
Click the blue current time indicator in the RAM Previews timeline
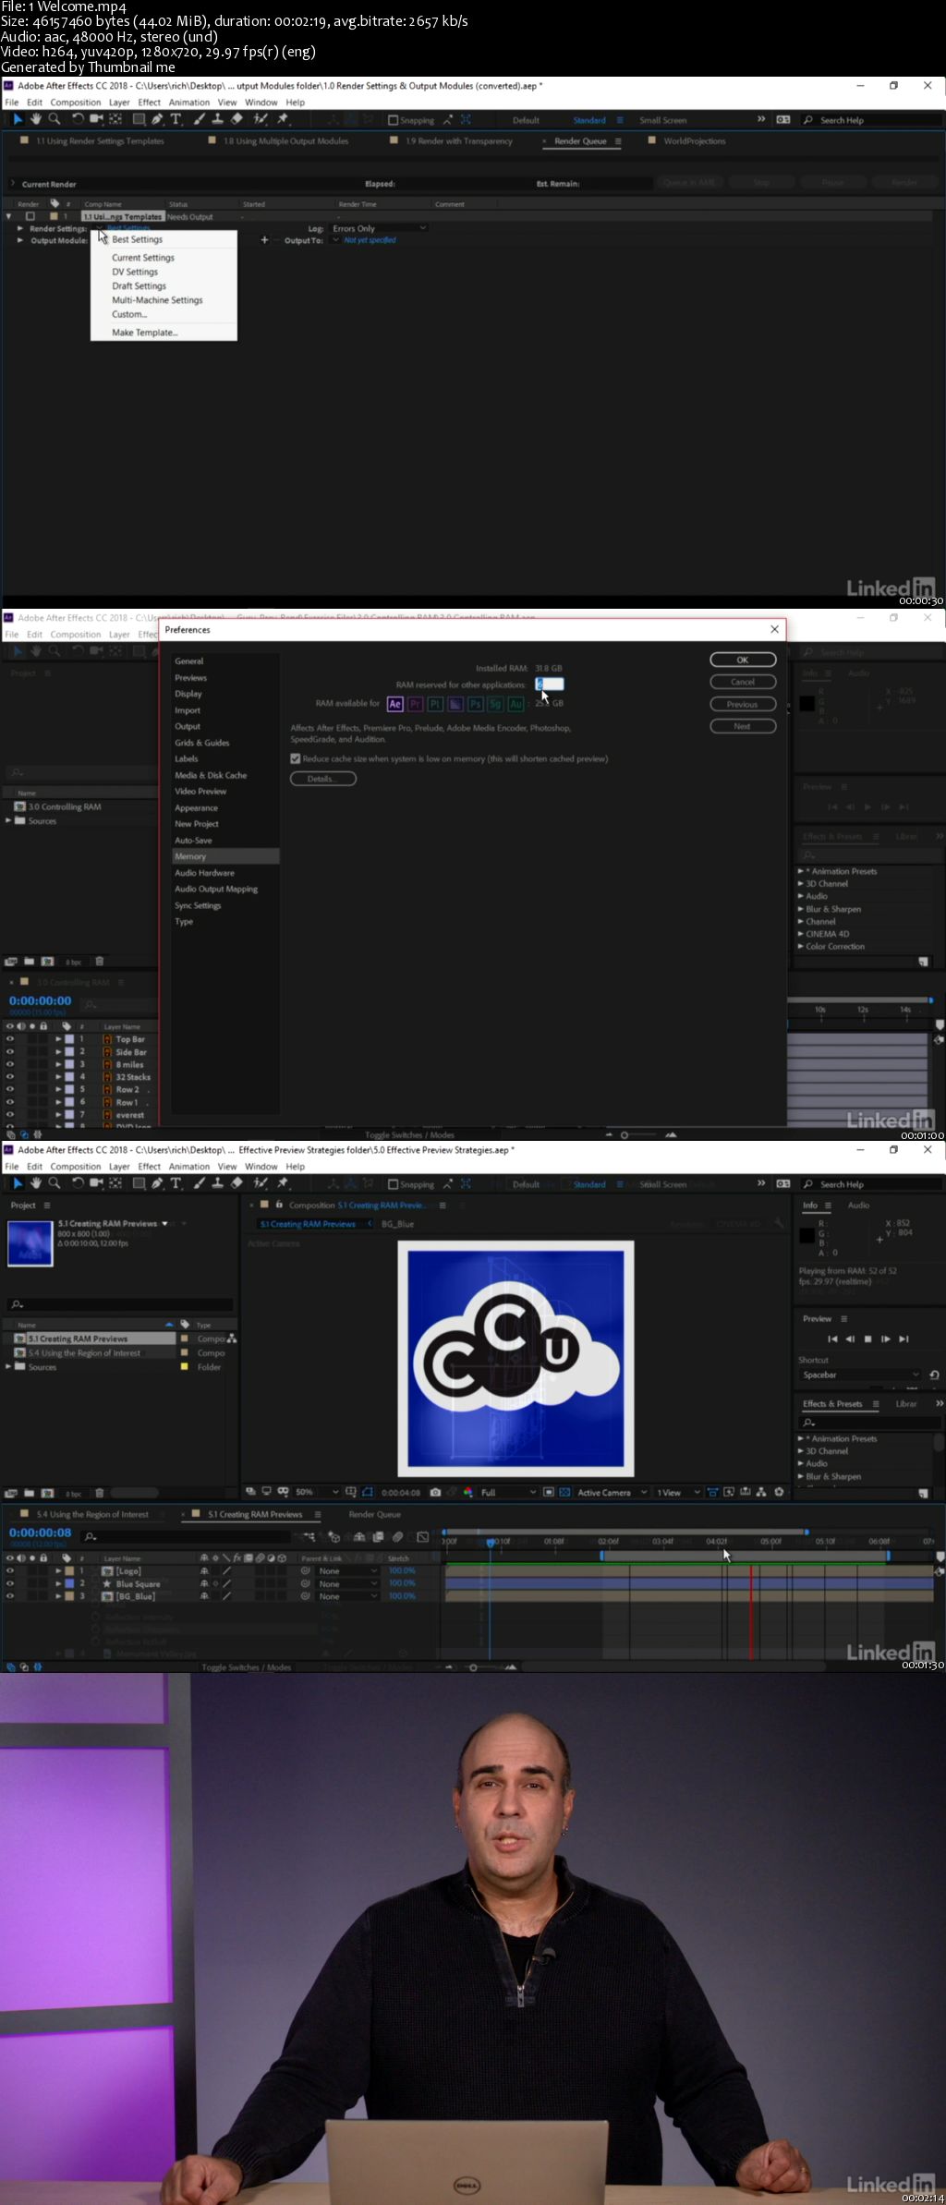point(490,1542)
